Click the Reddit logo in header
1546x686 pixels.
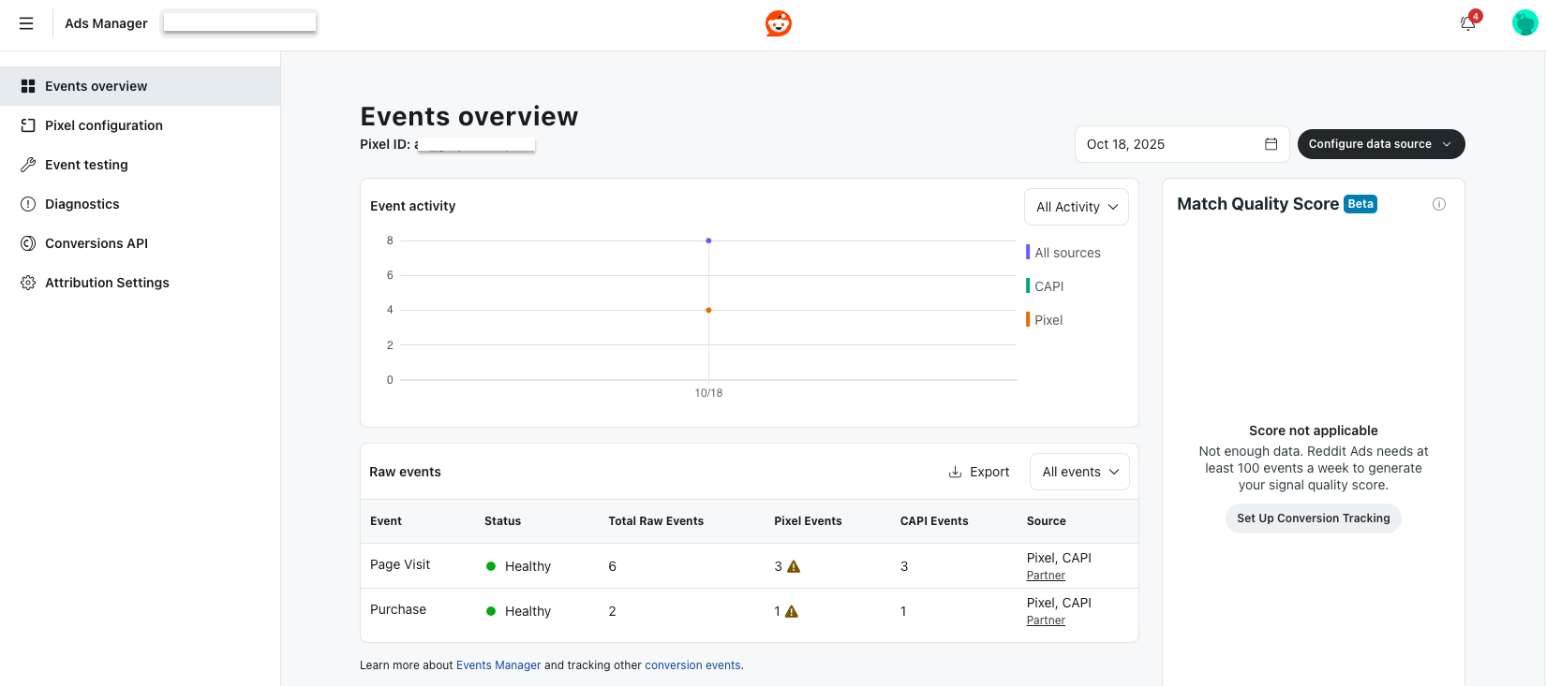click(x=779, y=23)
